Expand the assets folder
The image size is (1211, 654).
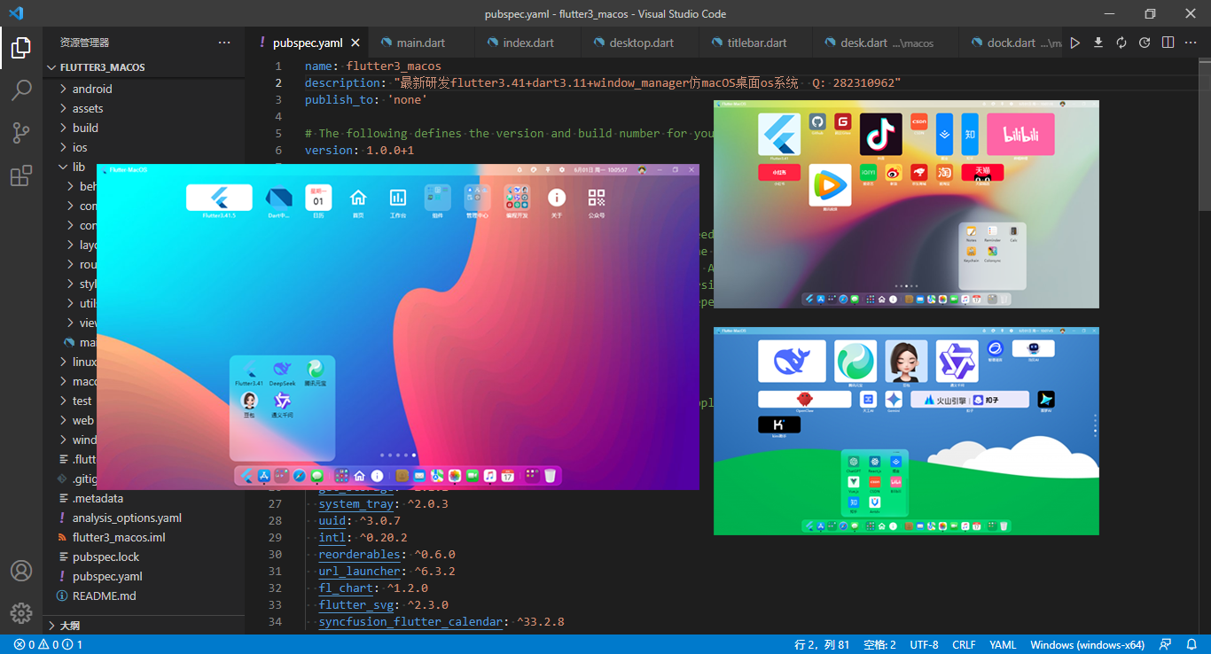(88, 108)
